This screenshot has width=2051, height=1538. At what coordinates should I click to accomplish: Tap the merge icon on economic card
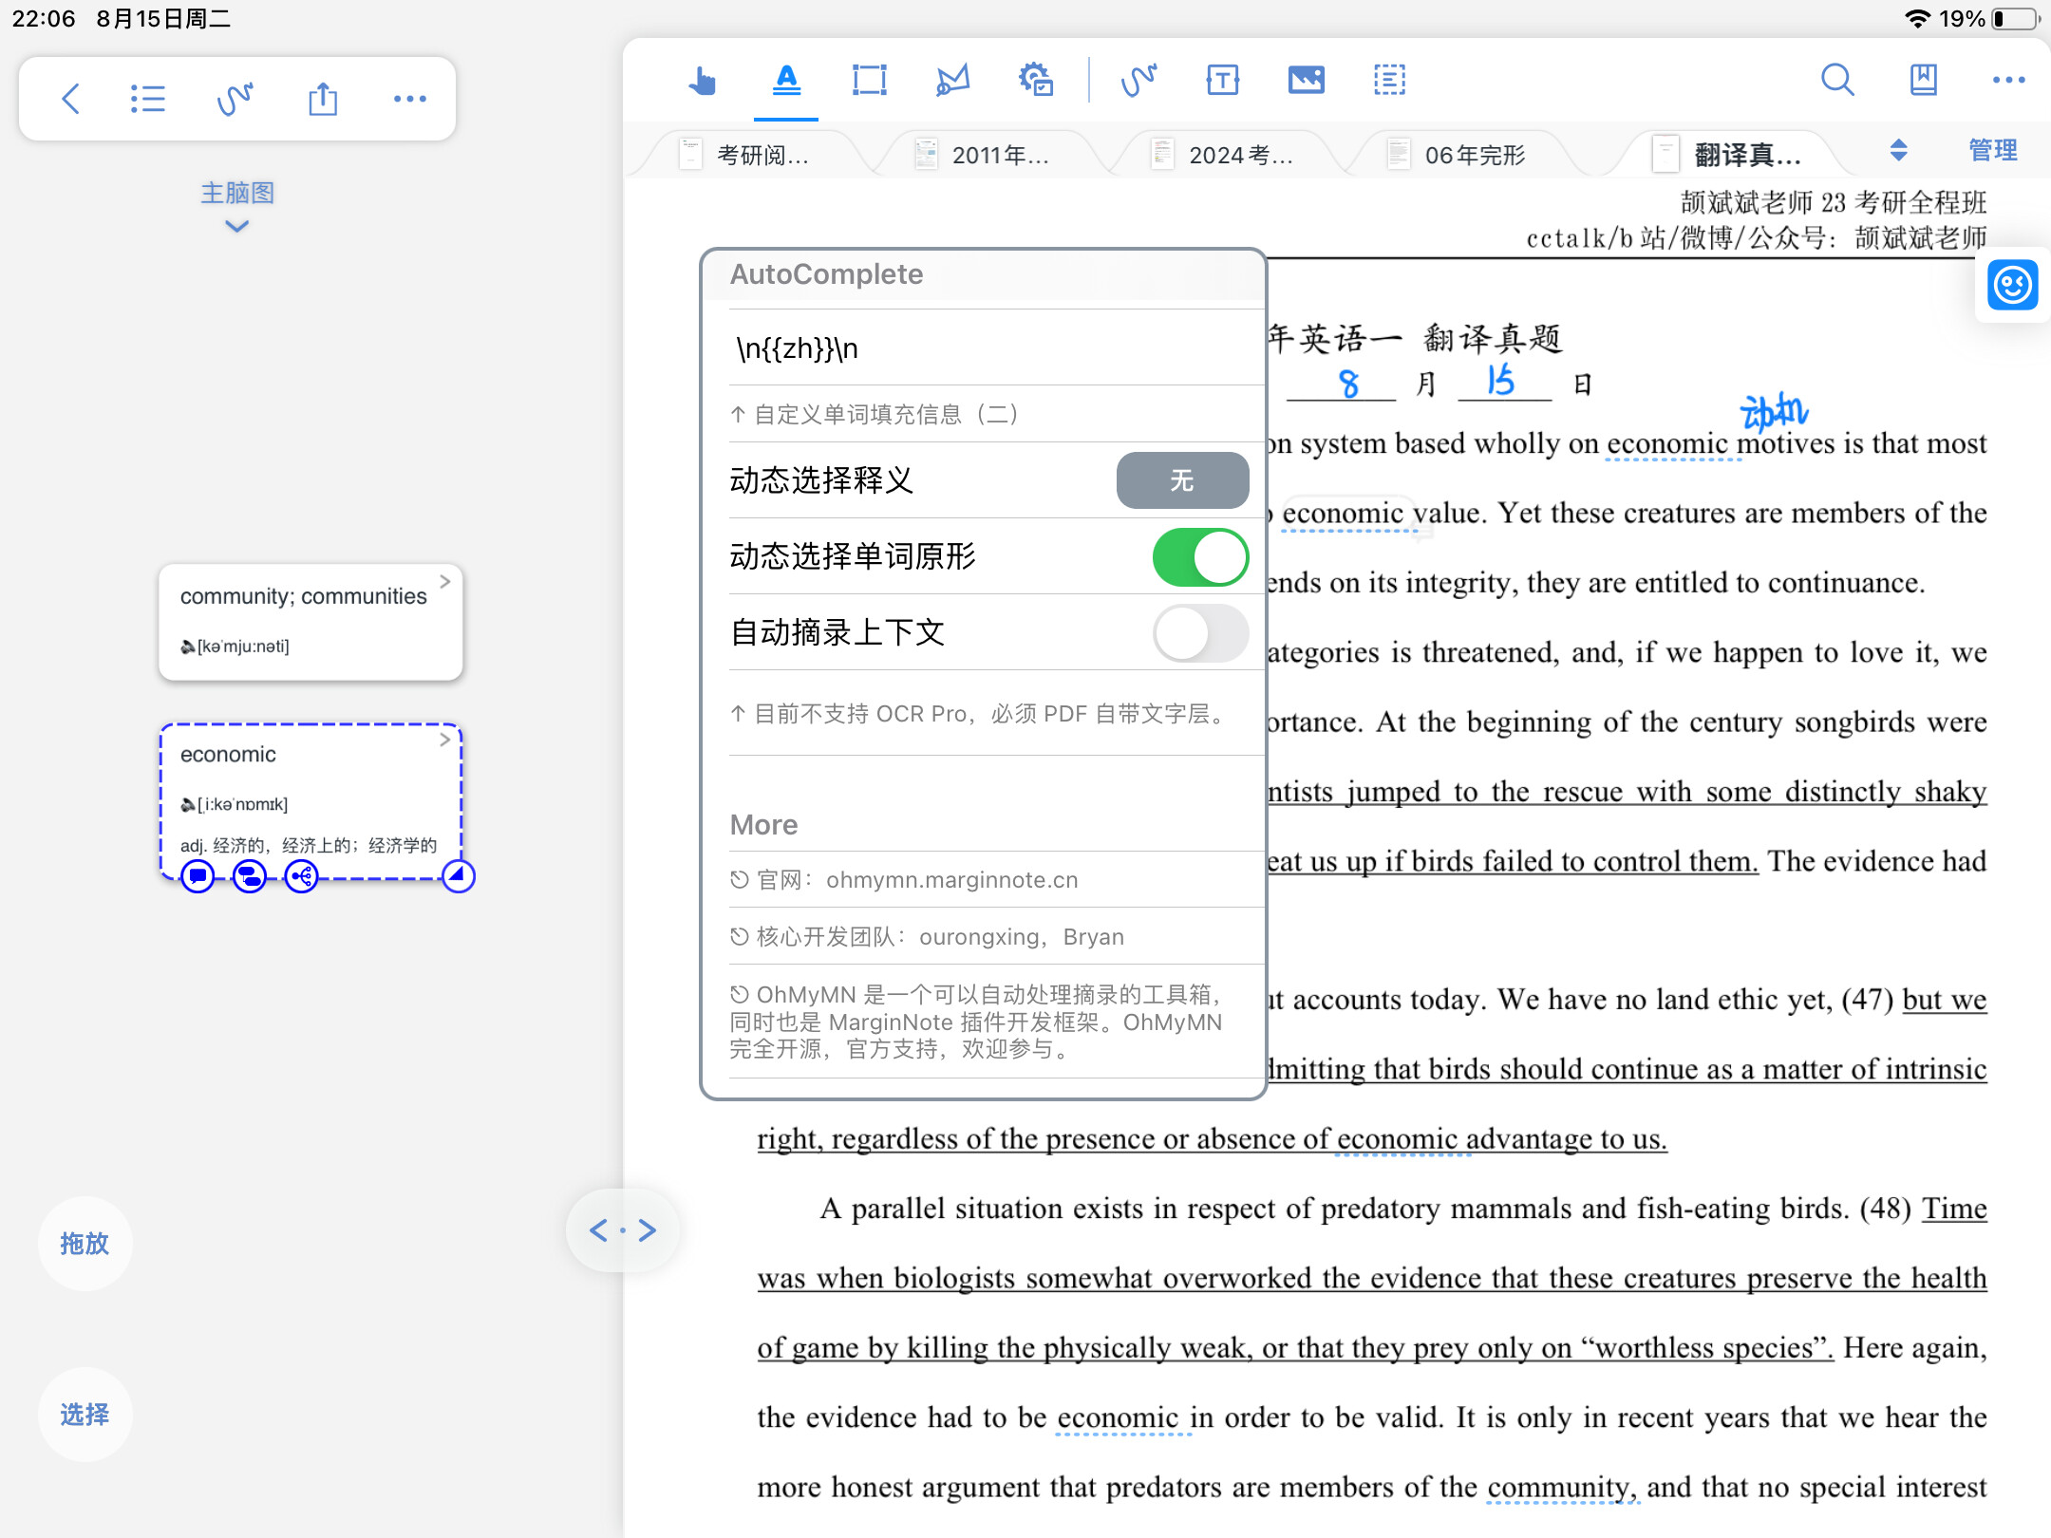pyautogui.click(x=250, y=875)
